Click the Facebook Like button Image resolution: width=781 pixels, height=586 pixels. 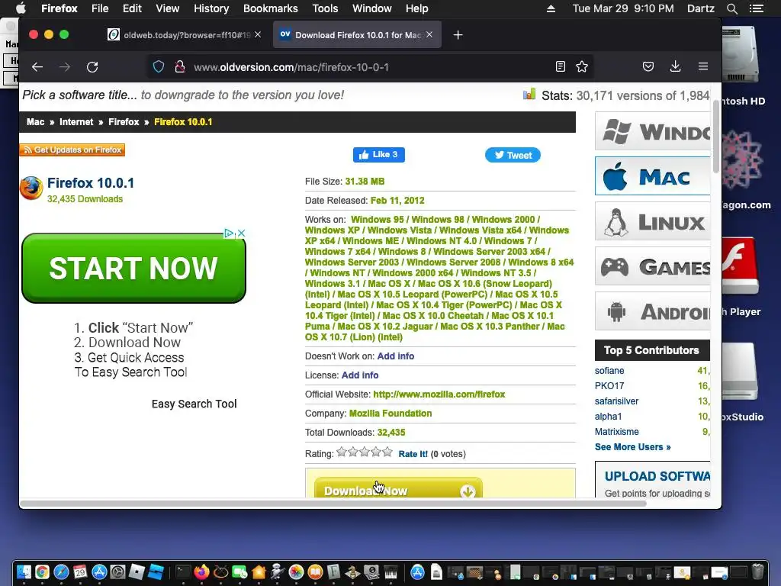pyautogui.click(x=378, y=154)
